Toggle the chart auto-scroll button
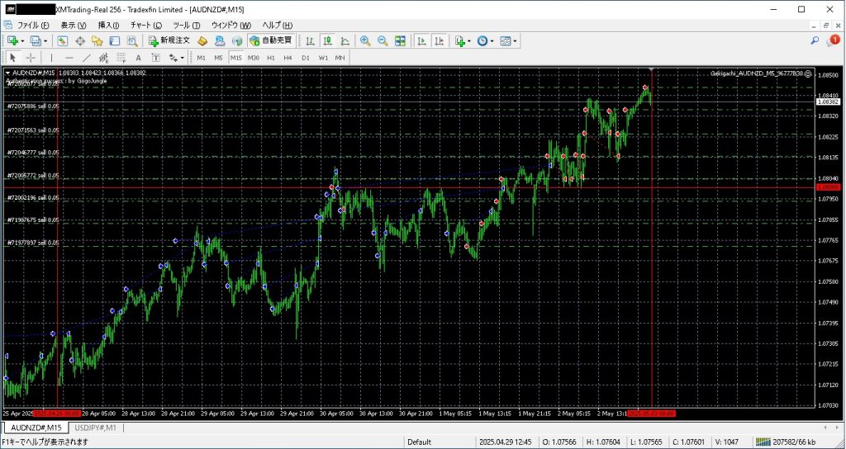Screen dimensions: 846x449 click(421, 40)
